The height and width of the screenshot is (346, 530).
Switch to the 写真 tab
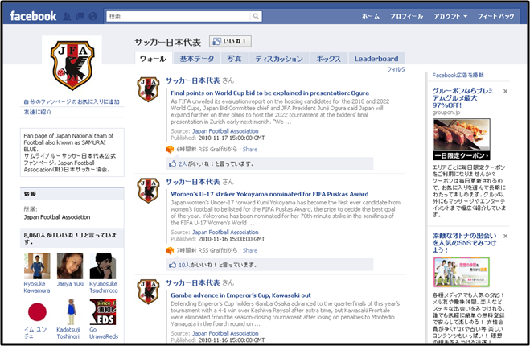click(x=234, y=59)
